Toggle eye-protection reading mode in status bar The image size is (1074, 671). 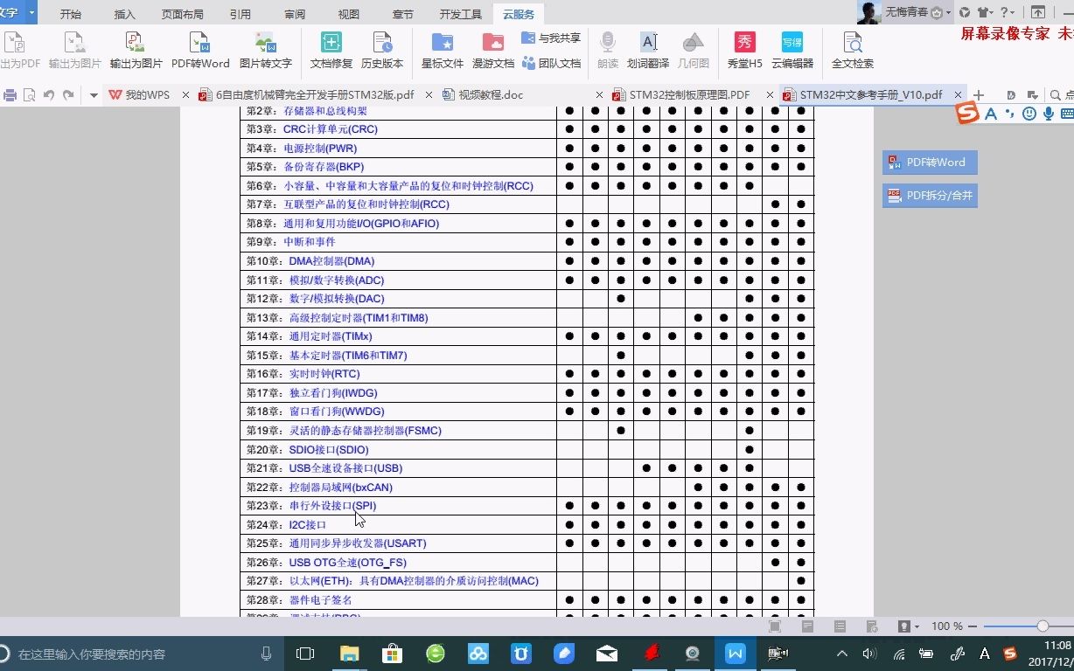905,626
